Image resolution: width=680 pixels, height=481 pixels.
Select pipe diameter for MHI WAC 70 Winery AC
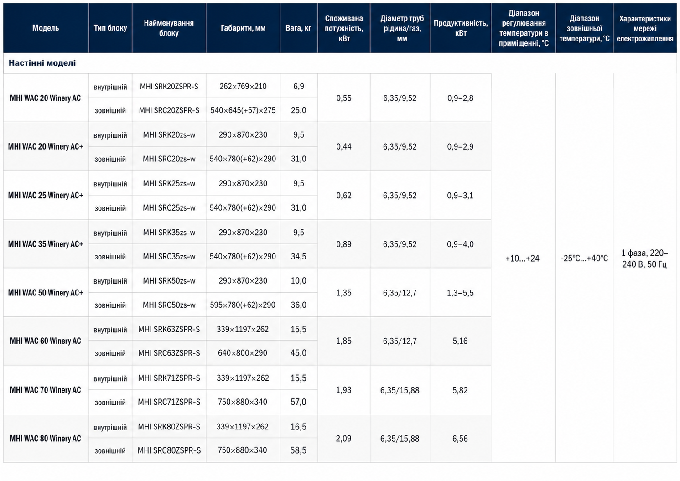[x=400, y=390]
